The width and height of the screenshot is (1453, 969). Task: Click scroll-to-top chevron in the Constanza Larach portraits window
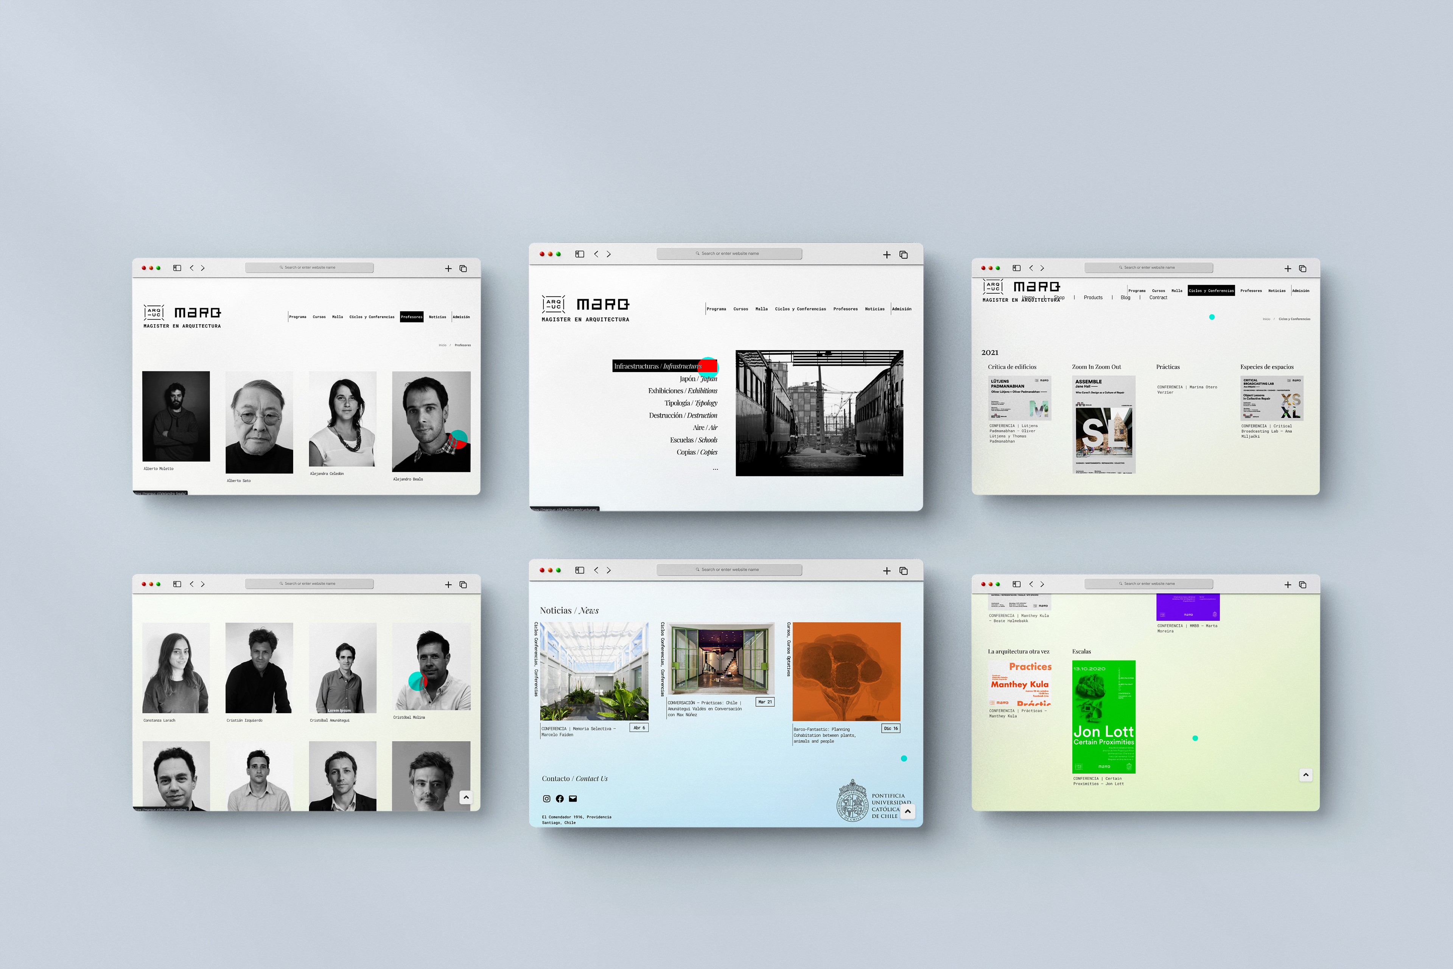pos(466,797)
